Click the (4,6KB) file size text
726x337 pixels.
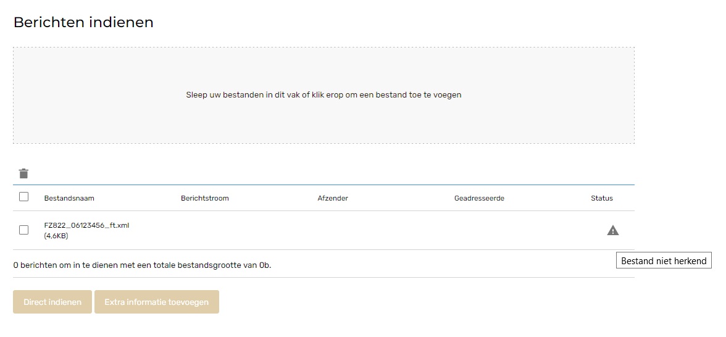(x=56, y=236)
